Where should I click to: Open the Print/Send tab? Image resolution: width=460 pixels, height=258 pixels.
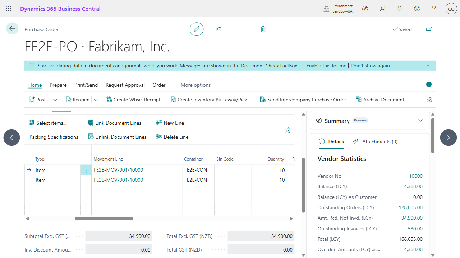coord(86,85)
